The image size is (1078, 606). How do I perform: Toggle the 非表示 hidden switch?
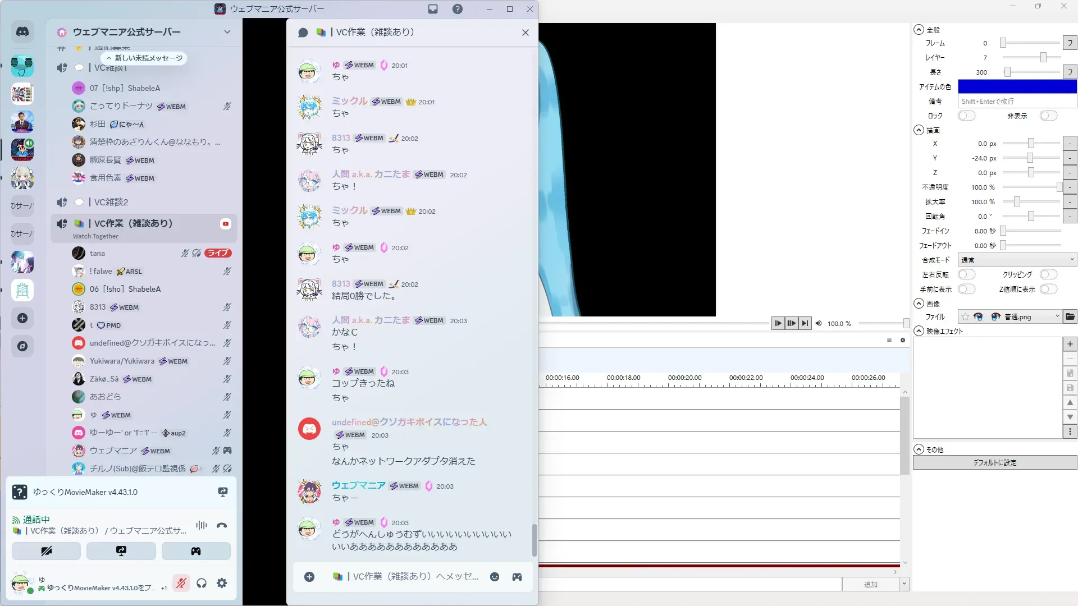click(1048, 116)
